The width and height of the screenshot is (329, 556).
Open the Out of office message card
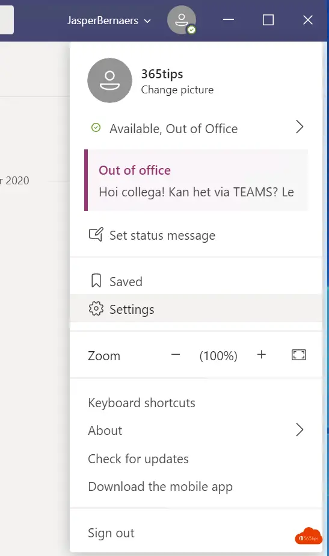[196, 180]
